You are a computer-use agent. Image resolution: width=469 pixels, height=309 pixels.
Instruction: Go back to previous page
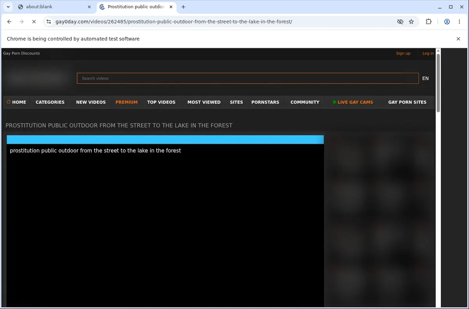[x=9, y=22]
